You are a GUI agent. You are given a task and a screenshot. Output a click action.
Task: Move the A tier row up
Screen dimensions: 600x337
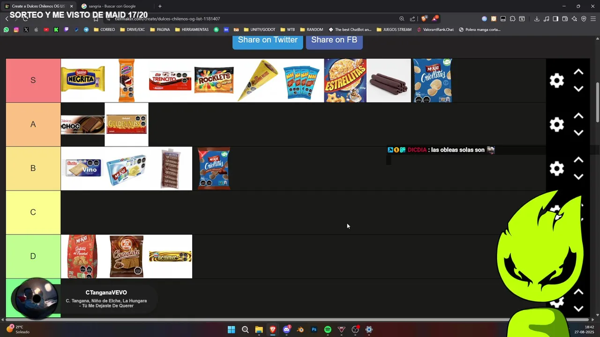tap(578, 116)
